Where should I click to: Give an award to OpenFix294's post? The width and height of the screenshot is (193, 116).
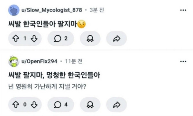tap(90, 105)
